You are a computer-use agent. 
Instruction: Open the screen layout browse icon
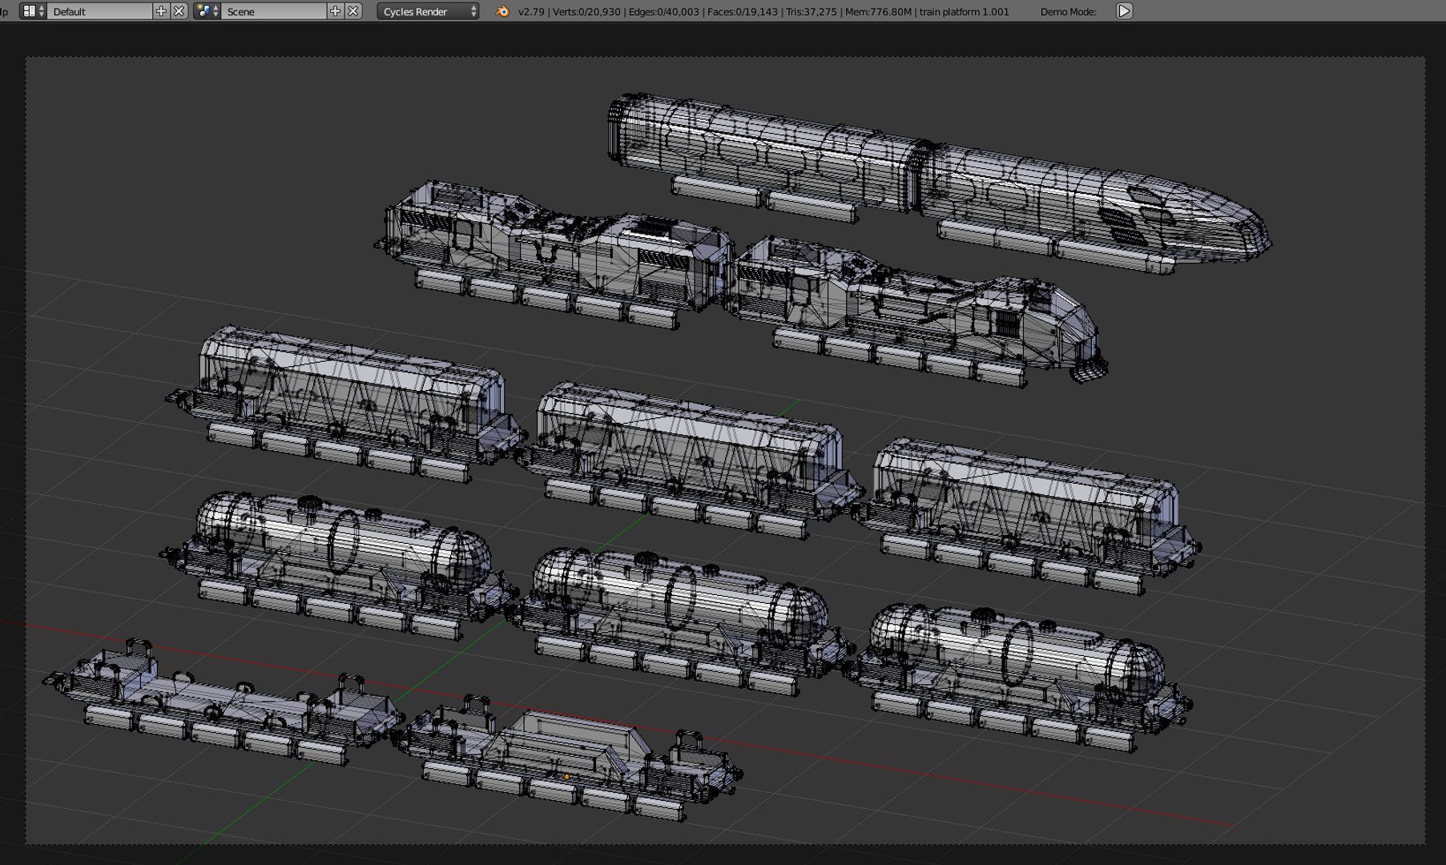coord(32,11)
